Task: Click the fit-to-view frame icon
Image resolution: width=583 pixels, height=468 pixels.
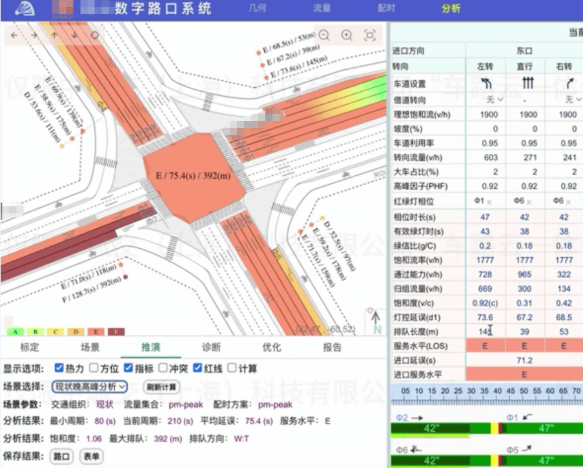Action: tap(369, 36)
